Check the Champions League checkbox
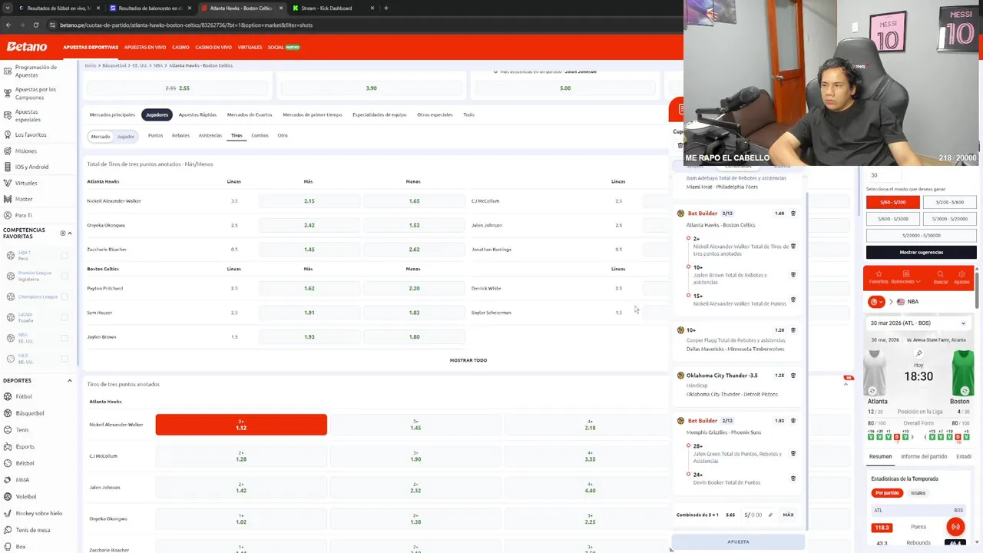This screenshot has height=553, width=983. (x=65, y=296)
